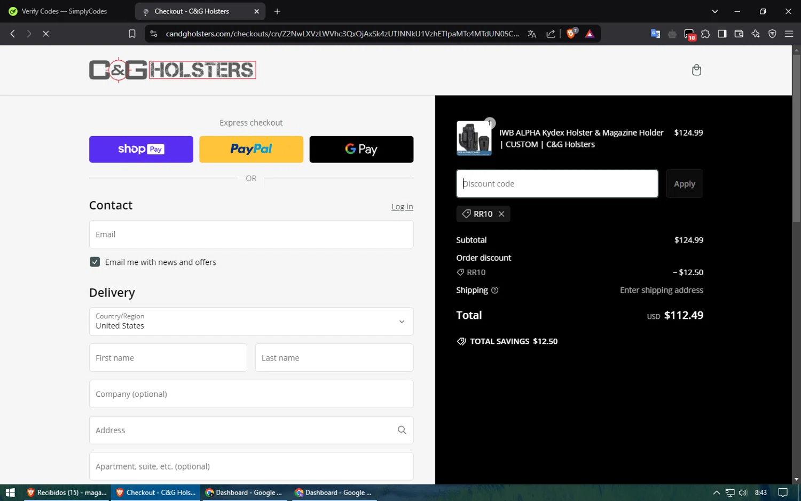Open the translate page icon in address bar
The width and height of the screenshot is (801, 501).
pos(532,34)
